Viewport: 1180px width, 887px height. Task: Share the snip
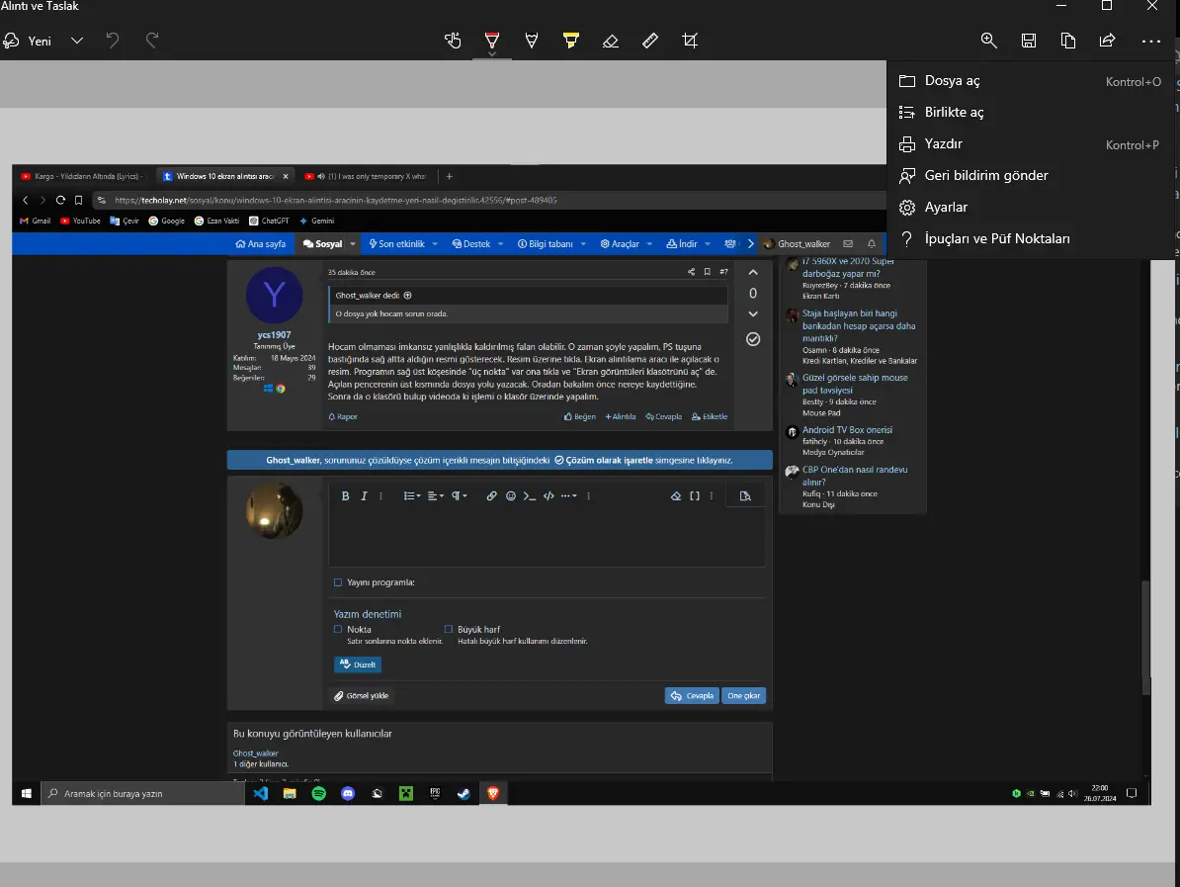[x=1107, y=41]
